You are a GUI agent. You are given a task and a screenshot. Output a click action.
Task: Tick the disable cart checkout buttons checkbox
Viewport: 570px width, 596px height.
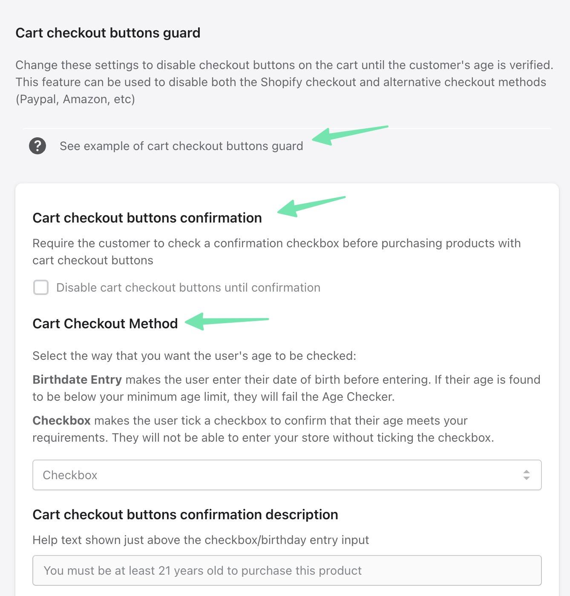[41, 287]
